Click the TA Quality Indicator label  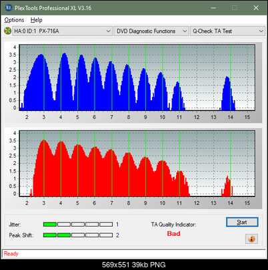173,225
